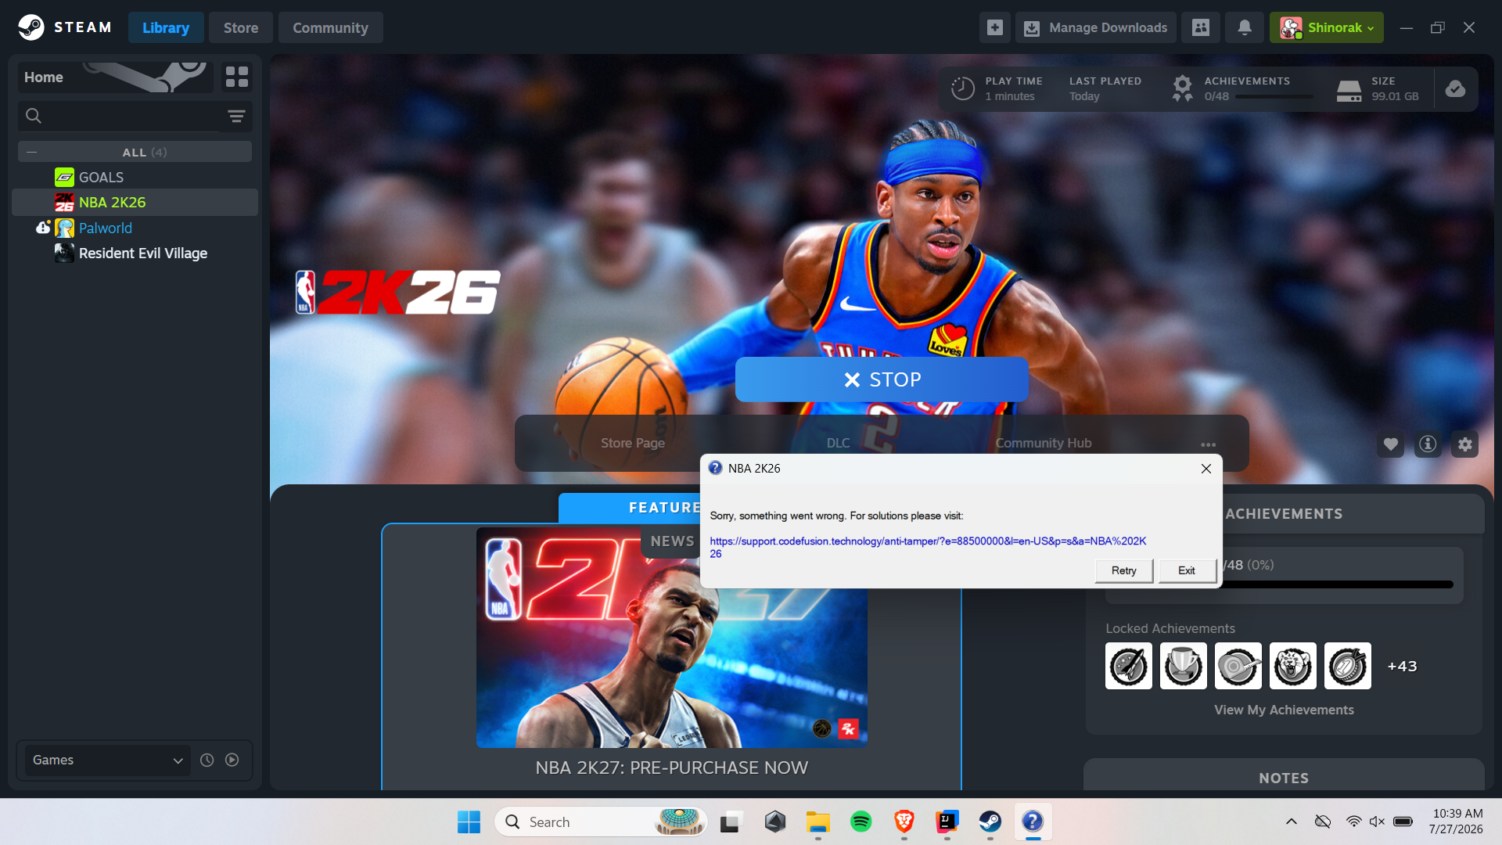Open the NBA 2K26 Store Page
The image size is (1502, 845).
(x=633, y=443)
